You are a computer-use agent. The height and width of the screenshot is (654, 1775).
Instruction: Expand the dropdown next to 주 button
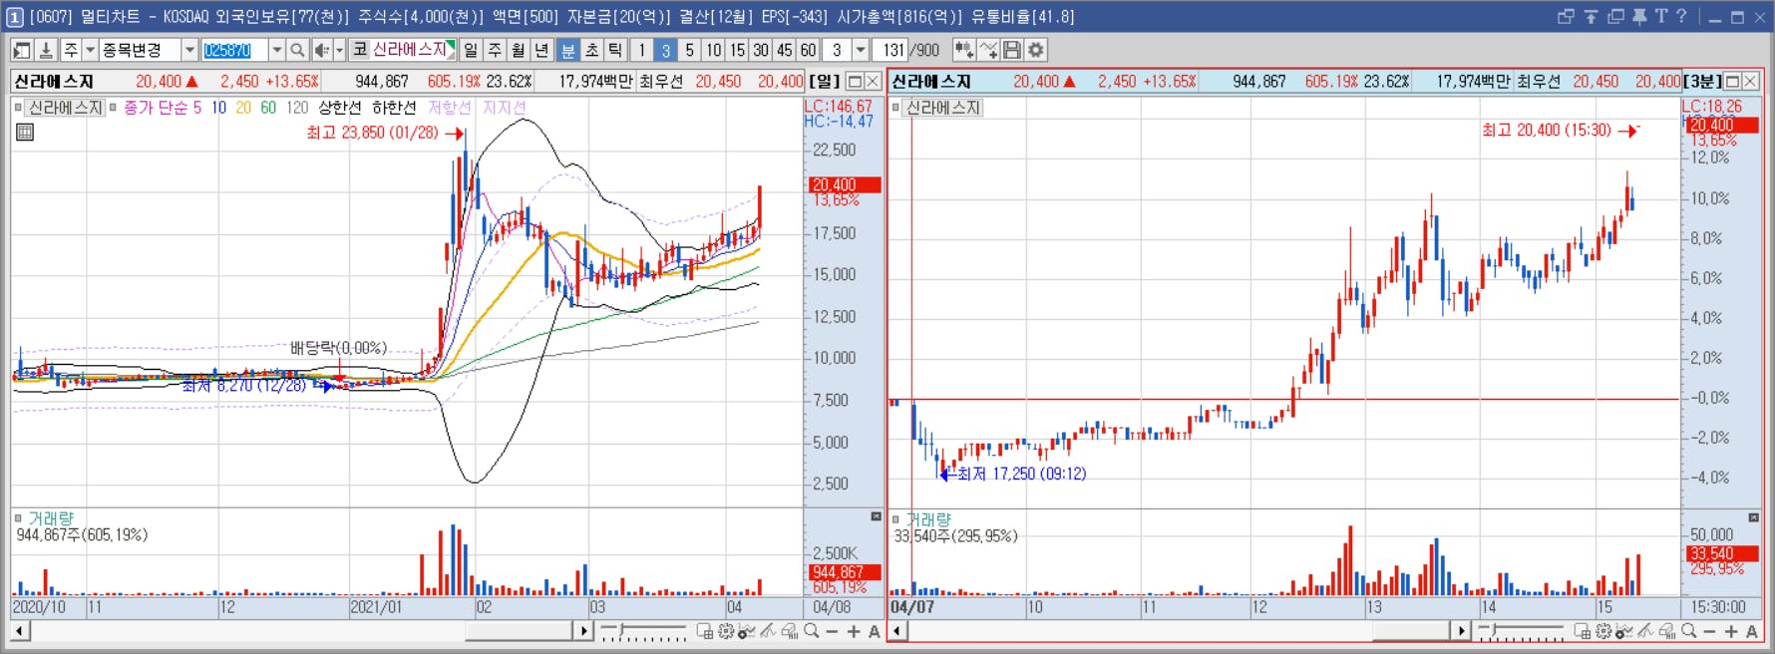click(90, 50)
